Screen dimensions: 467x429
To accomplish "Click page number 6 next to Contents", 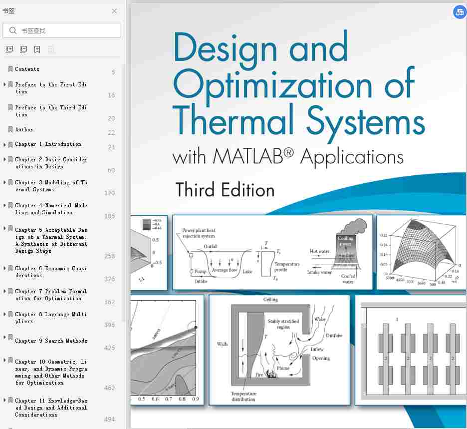I will (113, 72).
